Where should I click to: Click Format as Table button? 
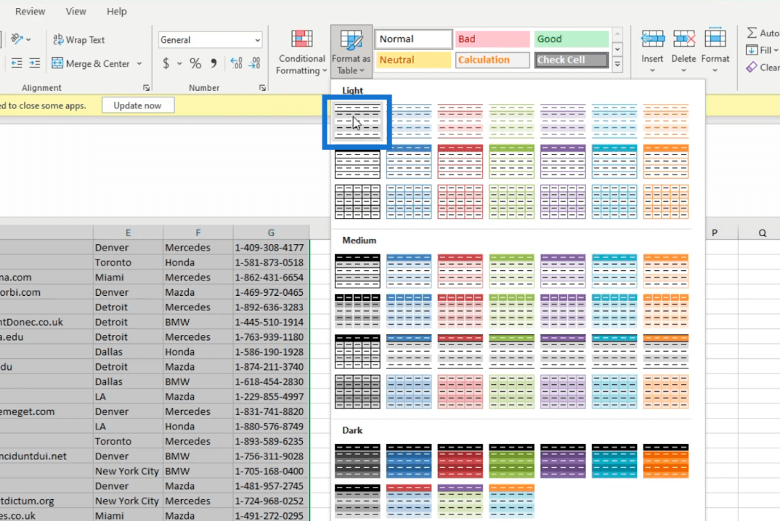tap(352, 52)
